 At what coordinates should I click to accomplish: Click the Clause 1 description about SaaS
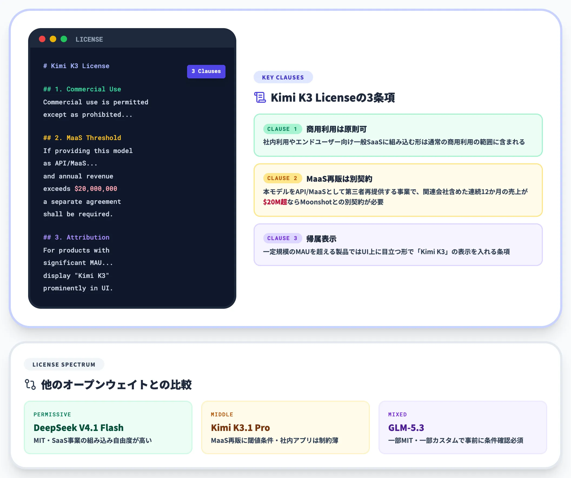[394, 142]
